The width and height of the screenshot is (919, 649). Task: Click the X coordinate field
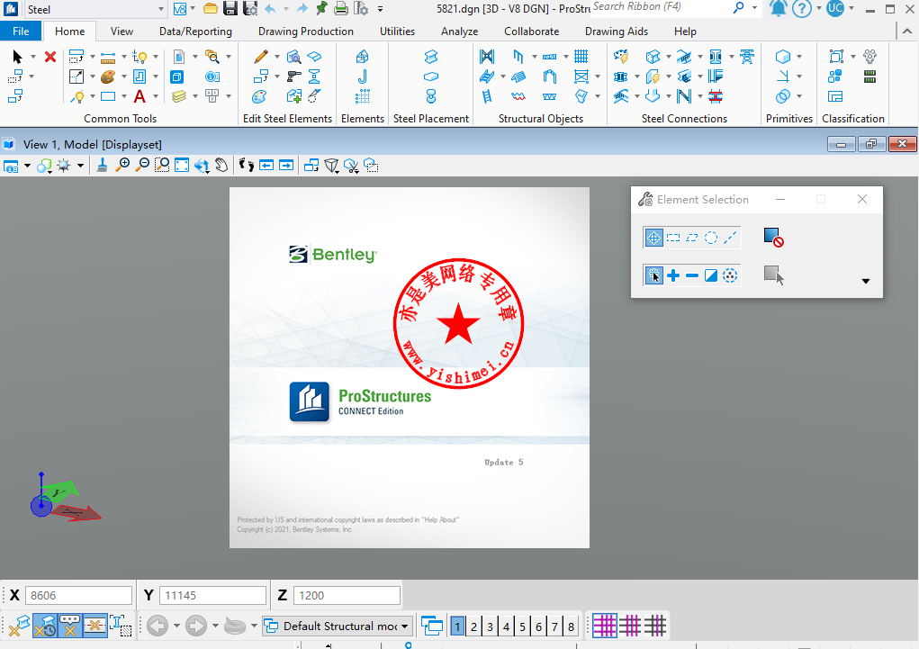click(78, 596)
